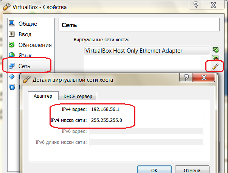
Task: Click the blue diamond sidebar icon
Action: 12,76
